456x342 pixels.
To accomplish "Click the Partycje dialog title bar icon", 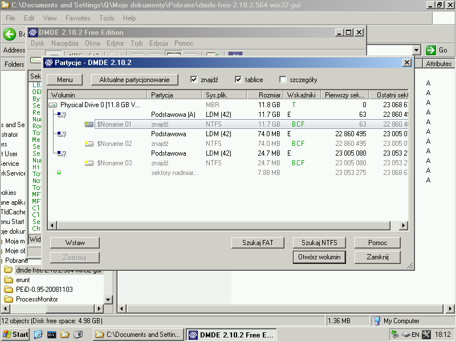I will tap(49, 63).
